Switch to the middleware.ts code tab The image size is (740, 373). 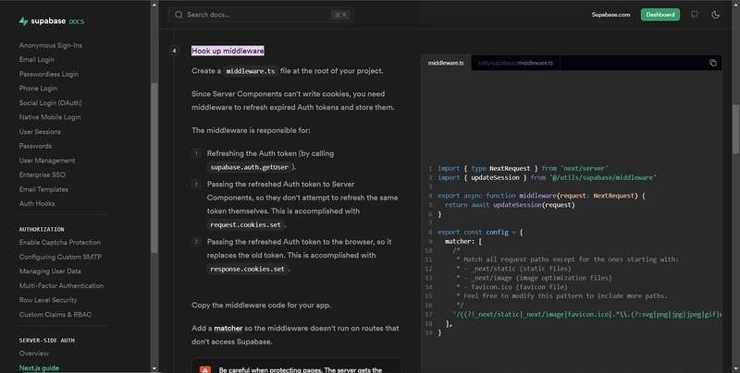click(446, 63)
